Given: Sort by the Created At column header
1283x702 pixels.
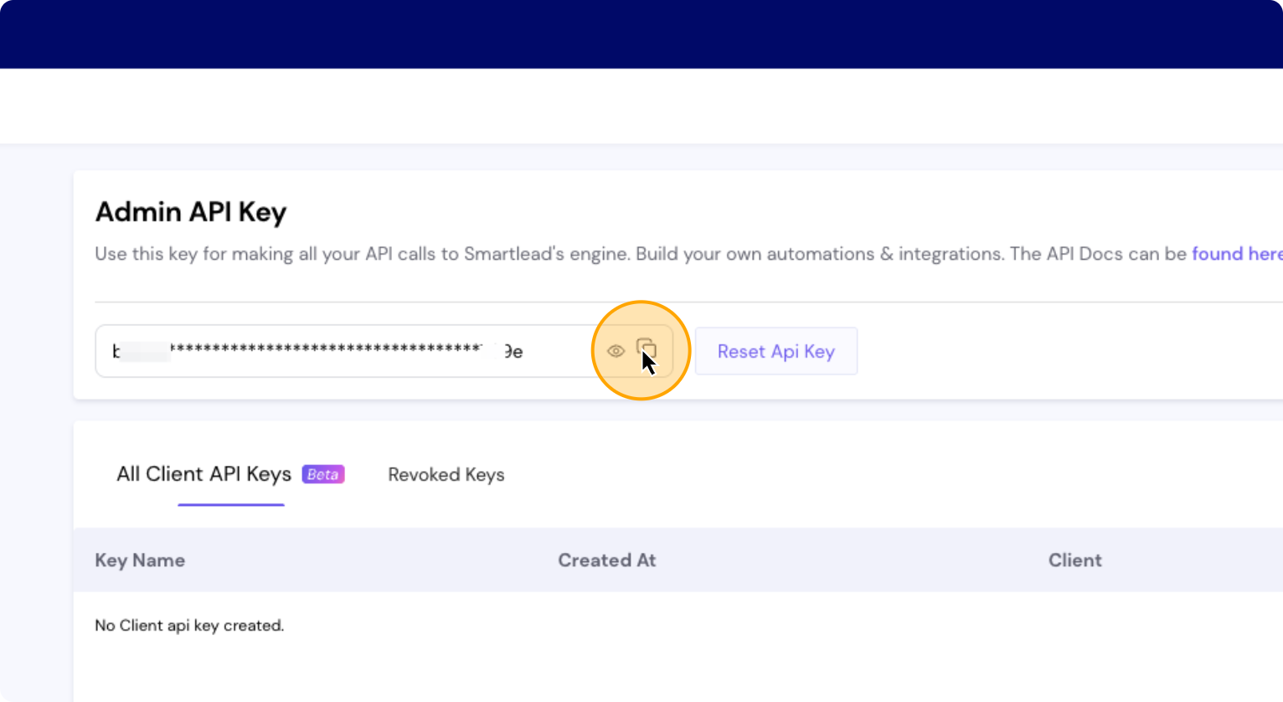Looking at the screenshot, I should coord(606,560).
